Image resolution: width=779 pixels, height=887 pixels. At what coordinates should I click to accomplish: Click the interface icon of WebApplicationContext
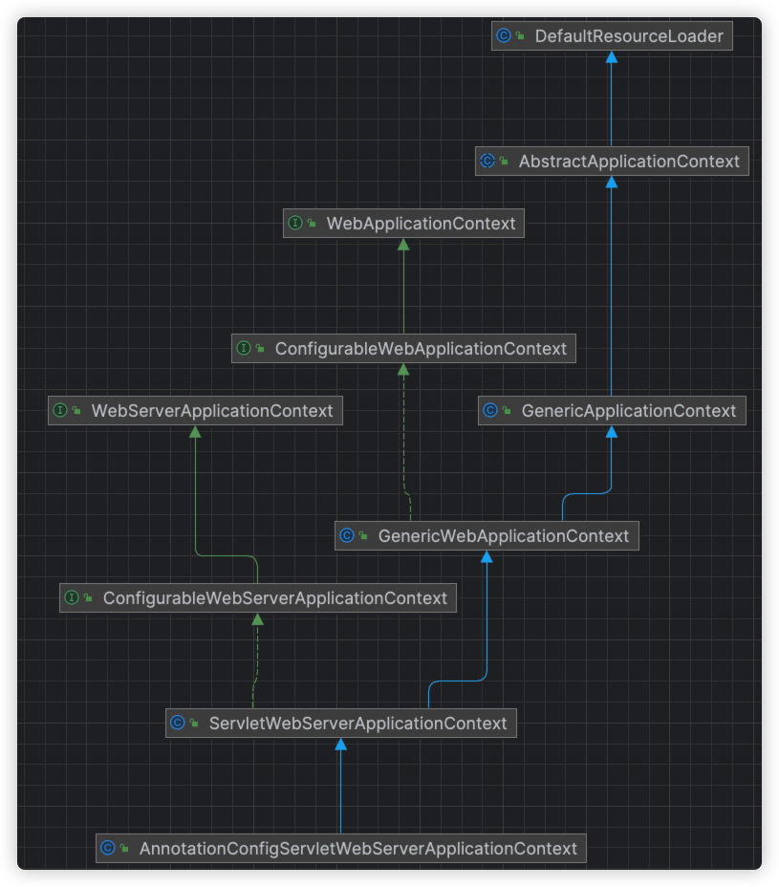[295, 223]
